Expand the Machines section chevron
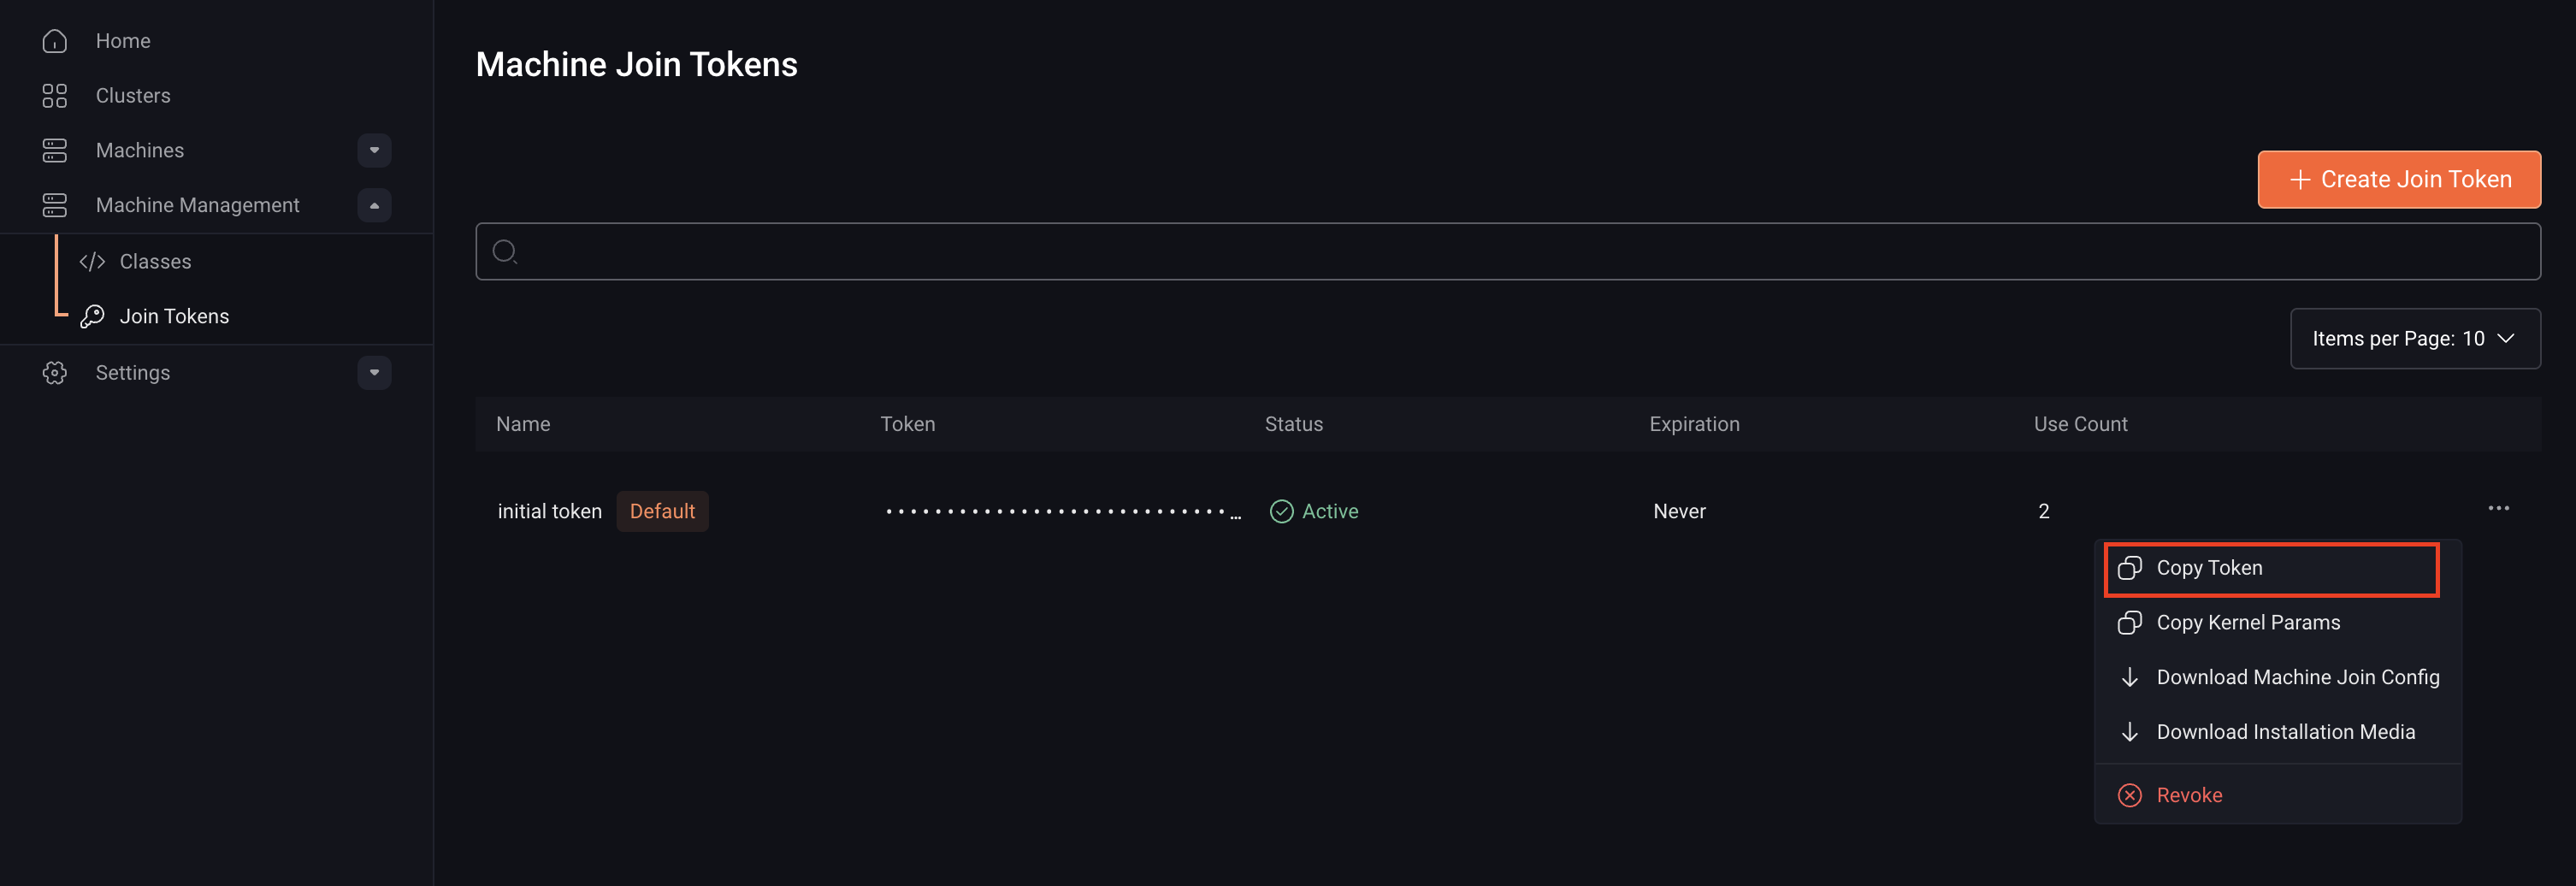The width and height of the screenshot is (2576, 886). click(x=374, y=150)
